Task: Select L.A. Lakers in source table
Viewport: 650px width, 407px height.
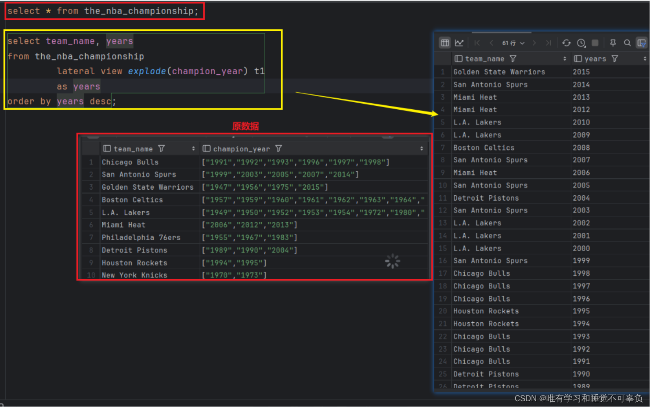Action: coord(126,213)
